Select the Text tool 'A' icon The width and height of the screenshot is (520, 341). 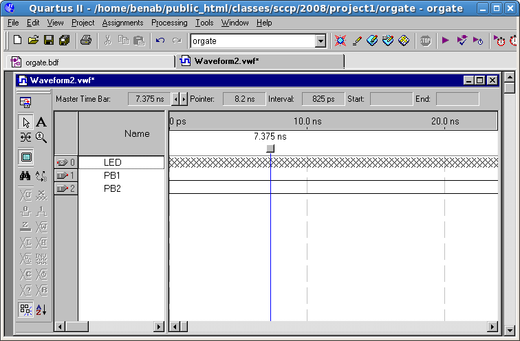(41, 122)
